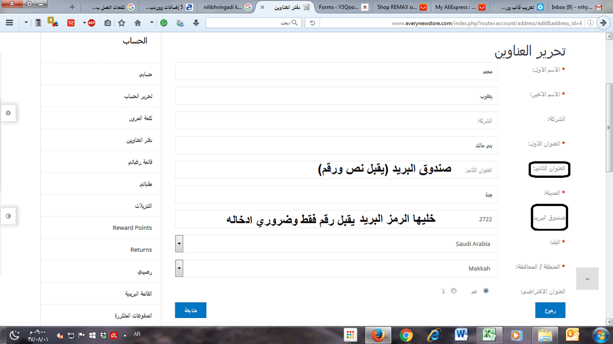Viewport: 613px width, 344px height.
Task: Click the translate extension icon
Action: point(179,23)
